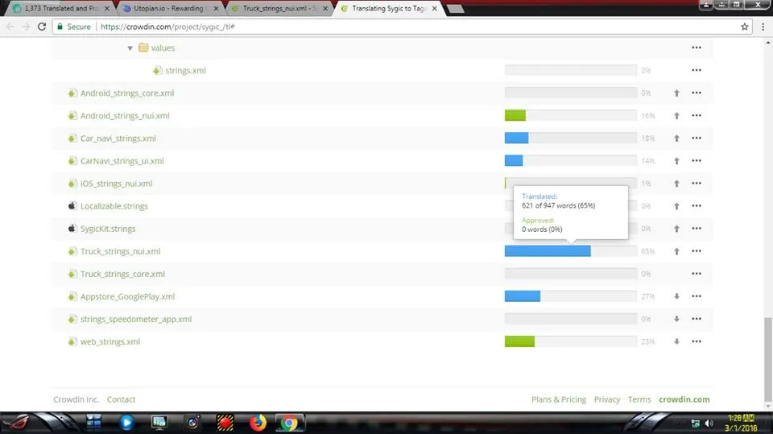Bookmark this page with star icon
Image resolution: width=773 pixels, height=434 pixels.
[744, 27]
